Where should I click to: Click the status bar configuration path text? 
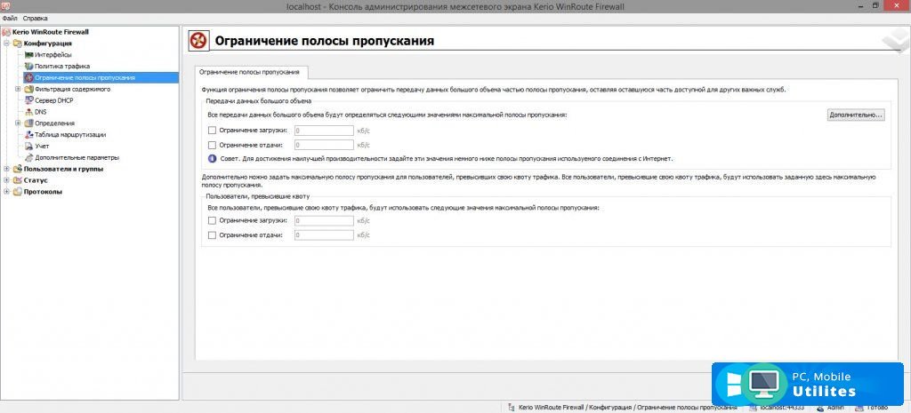[x=628, y=407]
